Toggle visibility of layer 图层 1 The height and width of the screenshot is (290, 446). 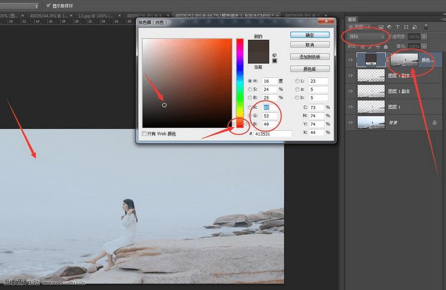(x=351, y=107)
